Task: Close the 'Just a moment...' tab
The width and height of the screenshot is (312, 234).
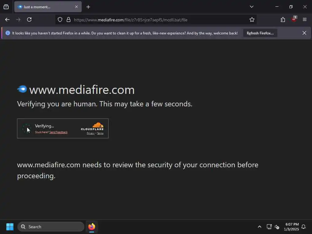Action: [76, 7]
